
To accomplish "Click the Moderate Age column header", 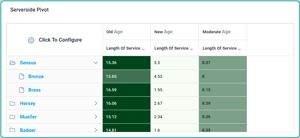I will (217, 32).
